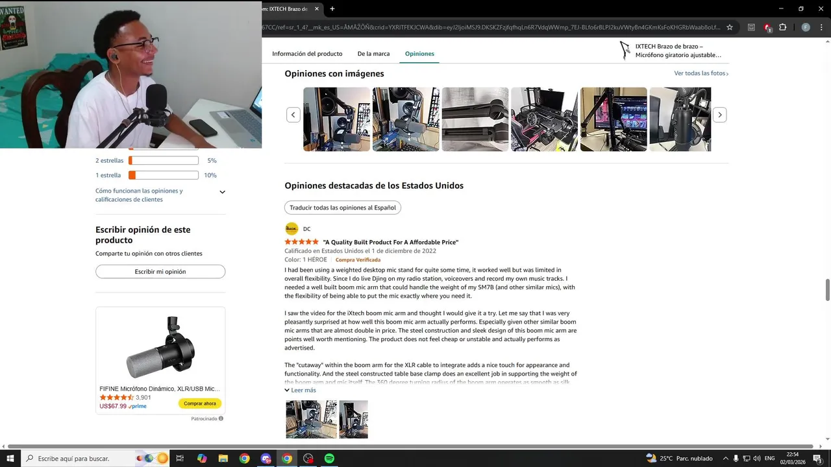Open fourth carousel image with pink desk
This screenshot has width=831, height=467.
coord(544,119)
